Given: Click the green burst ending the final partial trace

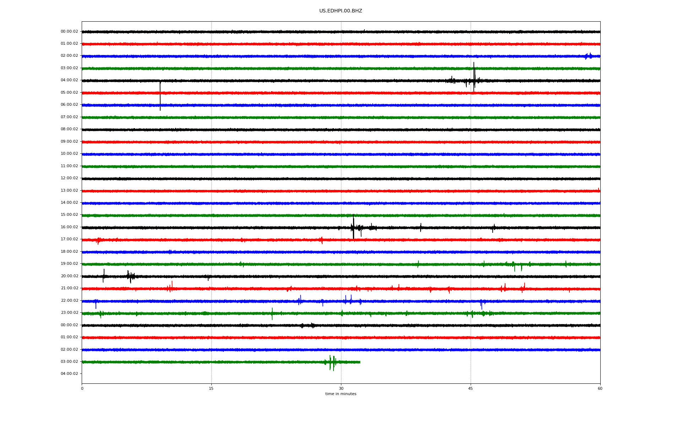Looking at the screenshot, I should click(332, 362).
